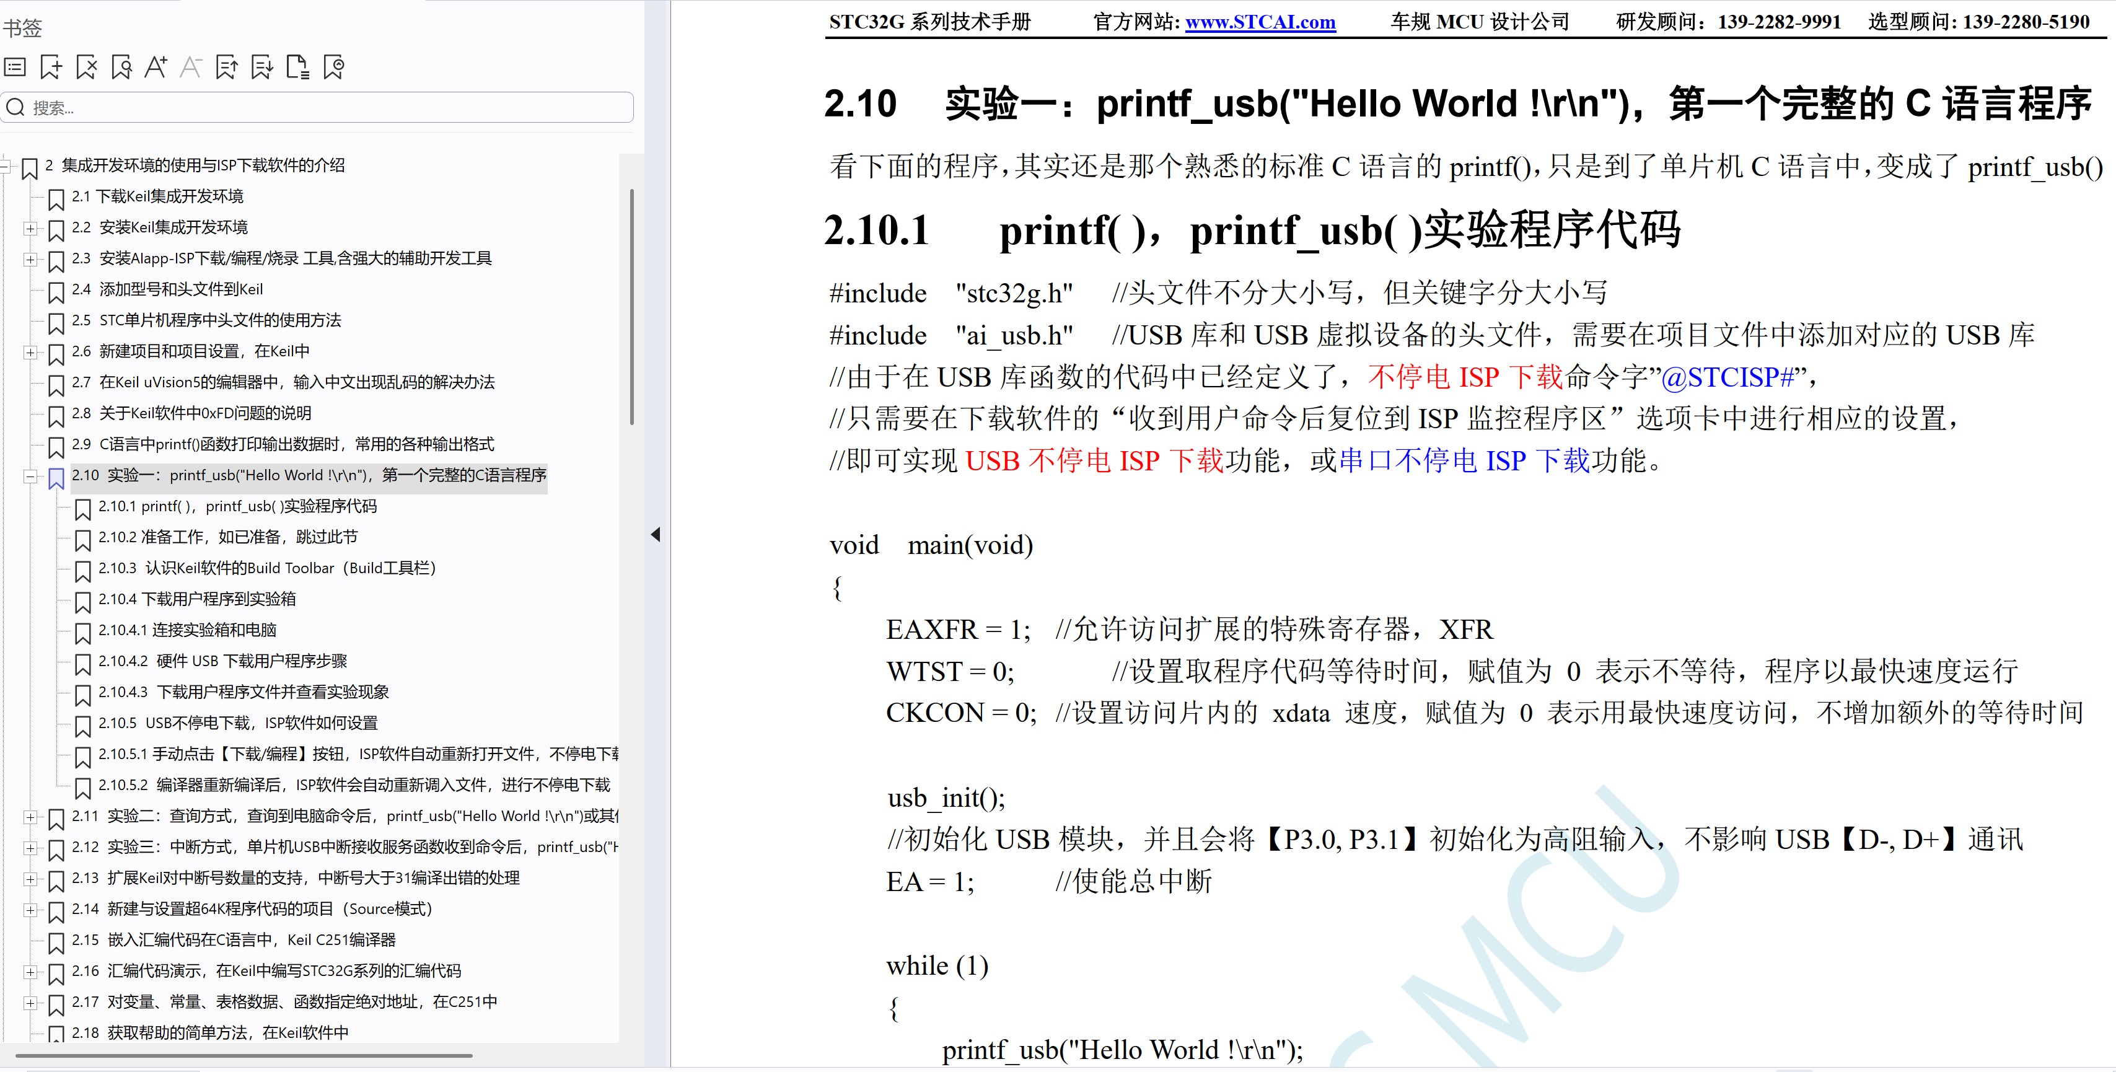Click bookmark icon beside 2.1 下载Keil集成开发环境
Image resolution: width=2116 pixels, height=1072 pixels.
click(x=56, y=200)
